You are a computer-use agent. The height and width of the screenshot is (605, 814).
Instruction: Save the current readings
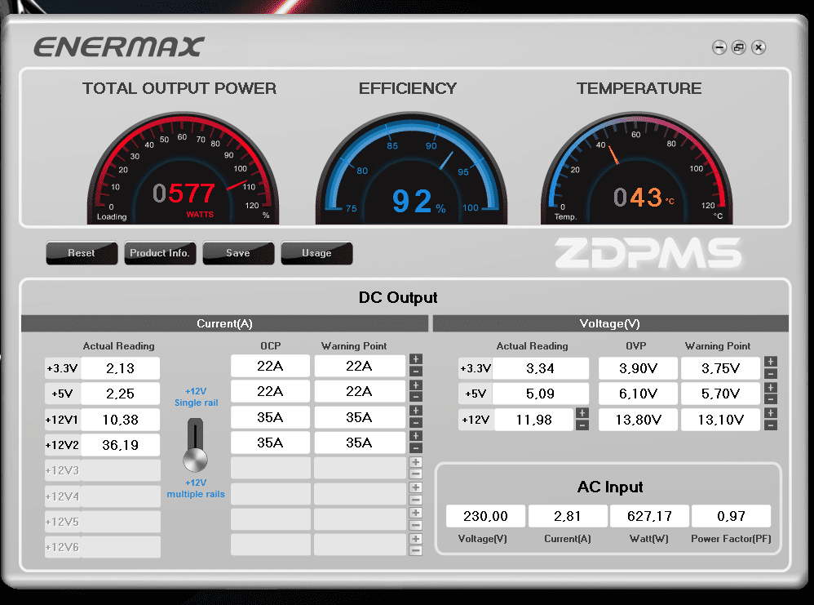pos(238,253)
